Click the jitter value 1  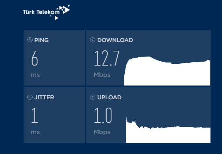35,115
